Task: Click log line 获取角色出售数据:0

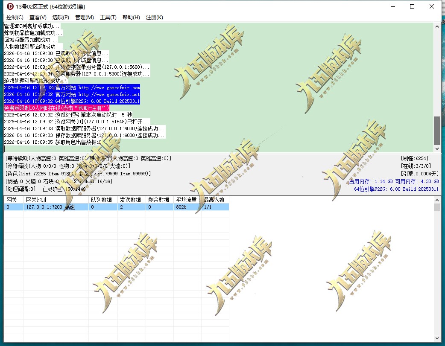Action: (53, 142)
